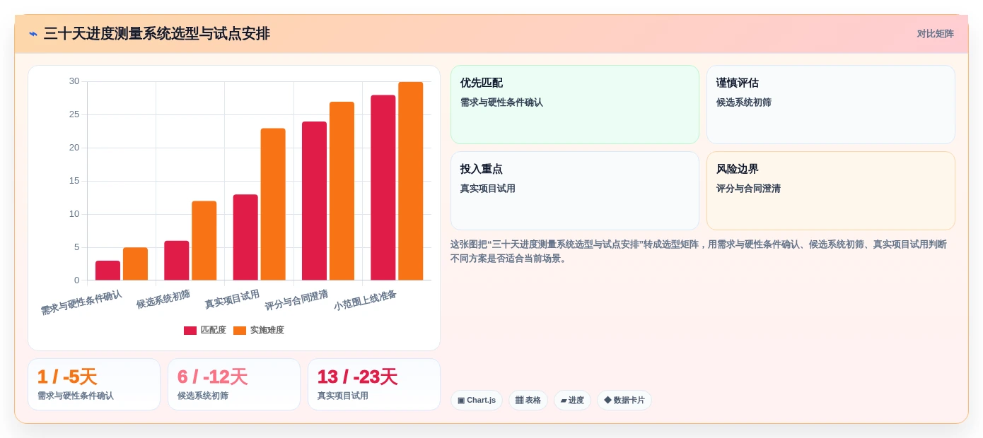The image size is (983, 438).
Task: Open the 优先匹配 card
Action: (574, 105)
